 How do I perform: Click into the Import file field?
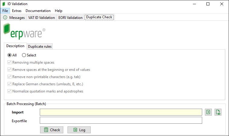pyautogui.click(x=121, y=112)
